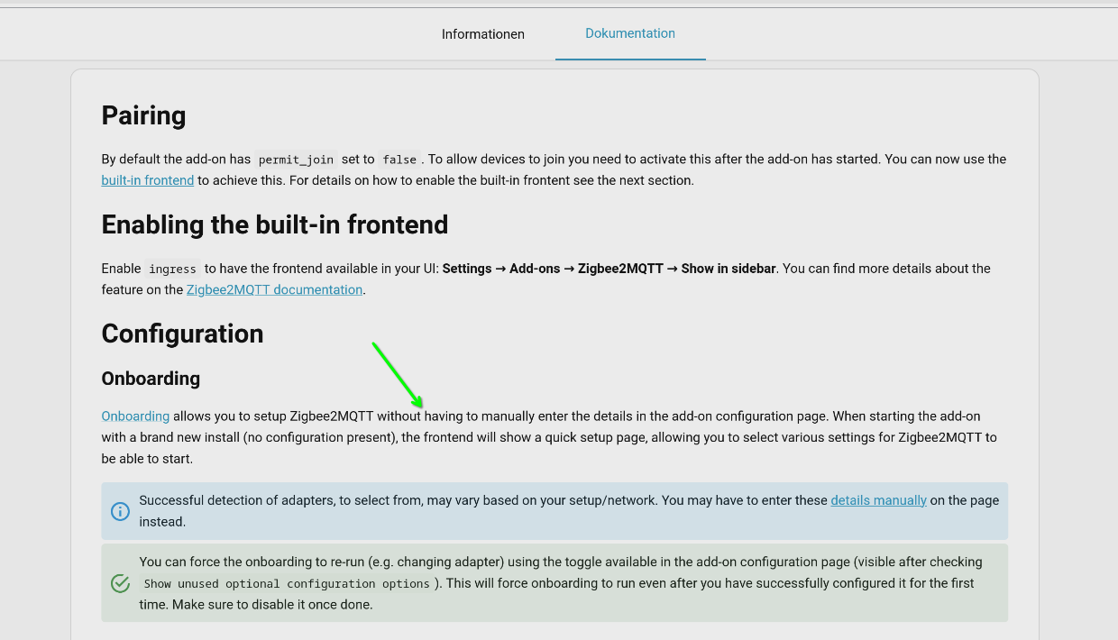Click the details manually link

point(878,500)
